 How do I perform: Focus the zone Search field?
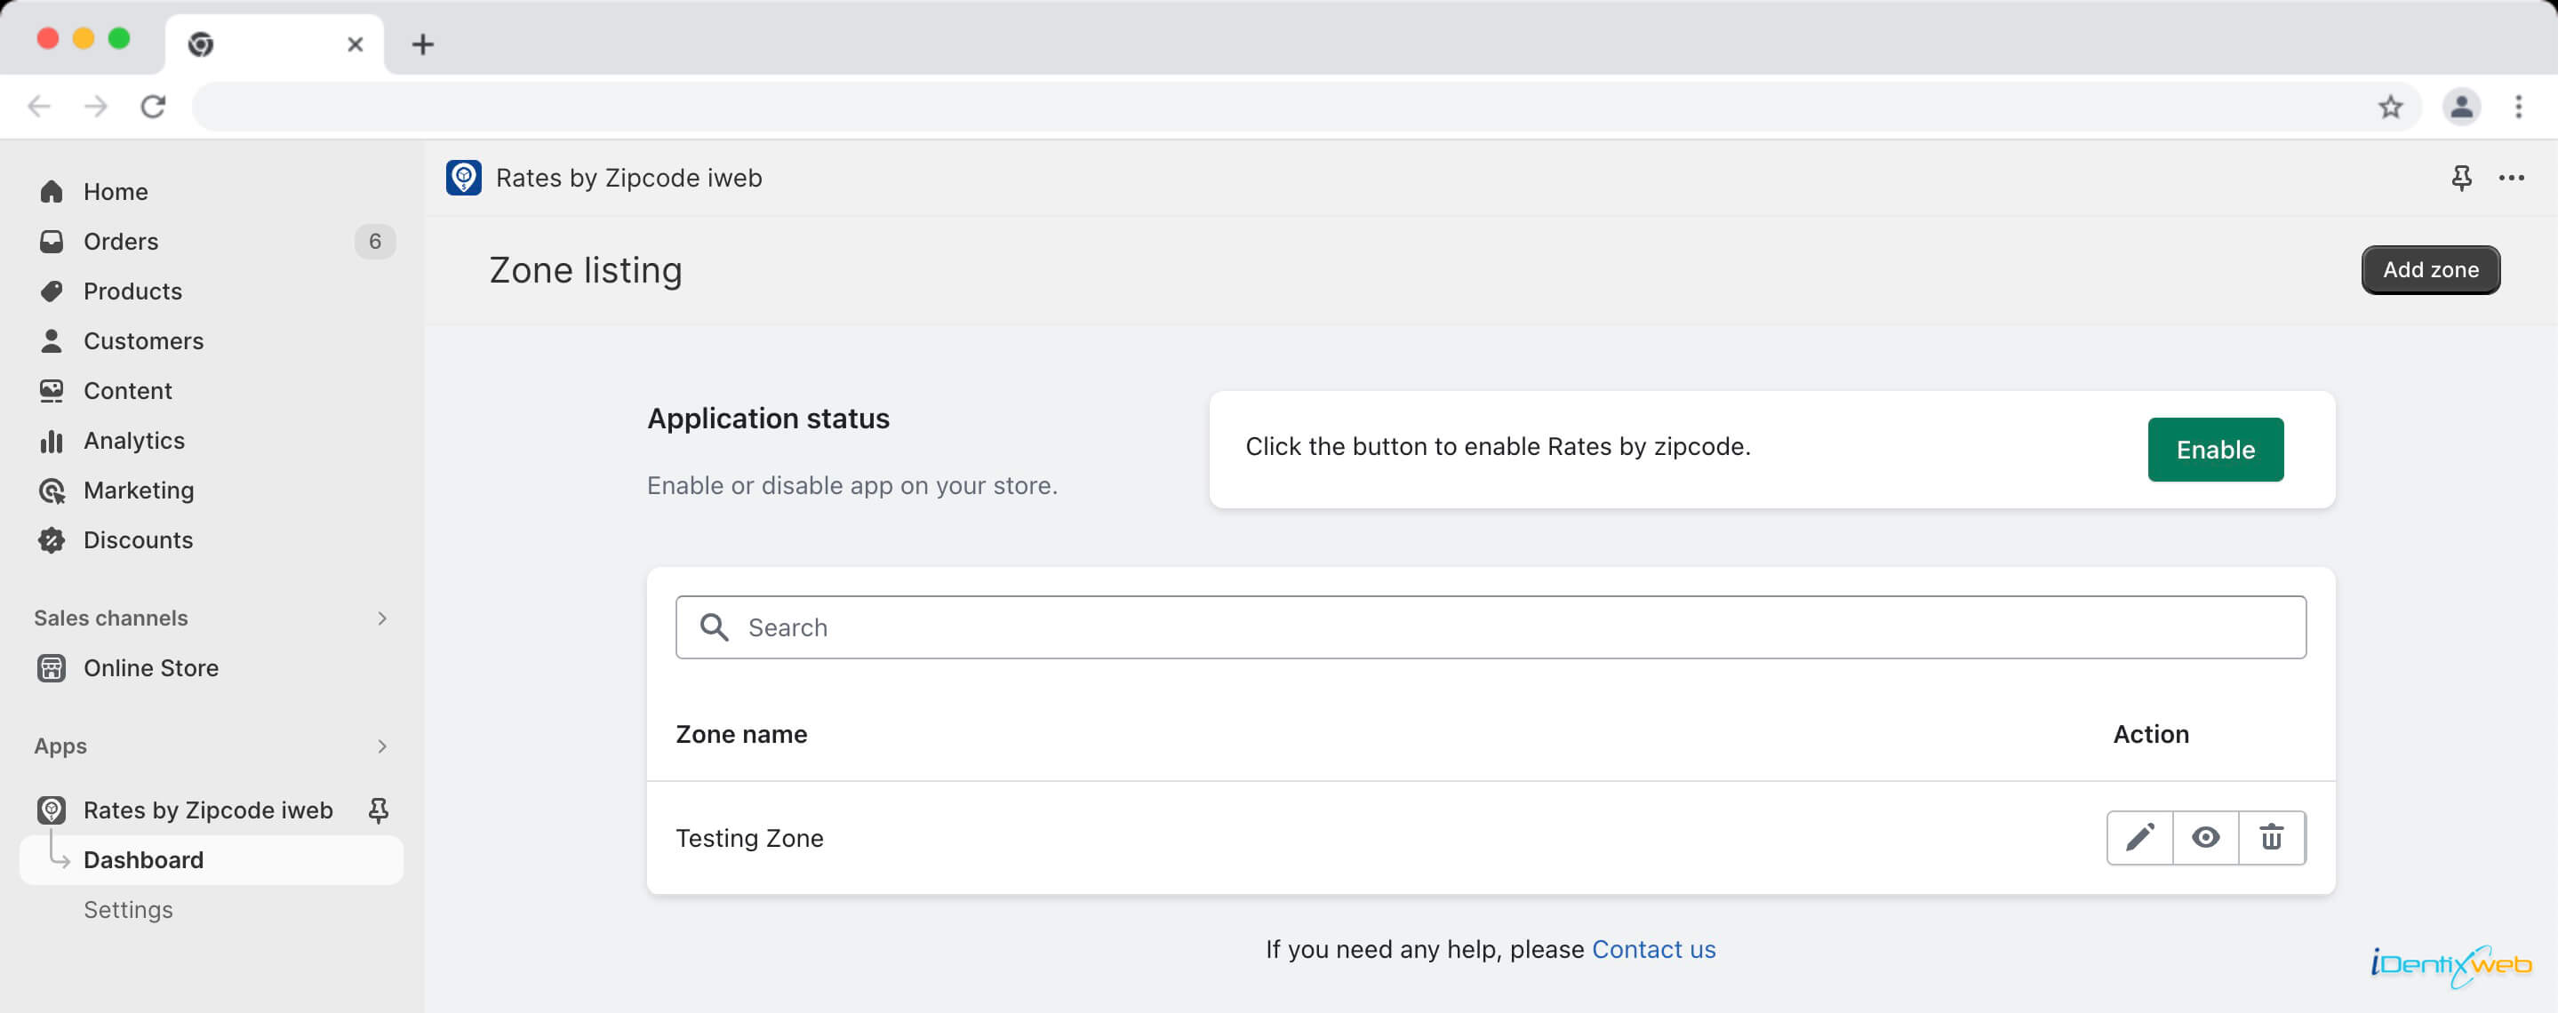point(1491,627)
